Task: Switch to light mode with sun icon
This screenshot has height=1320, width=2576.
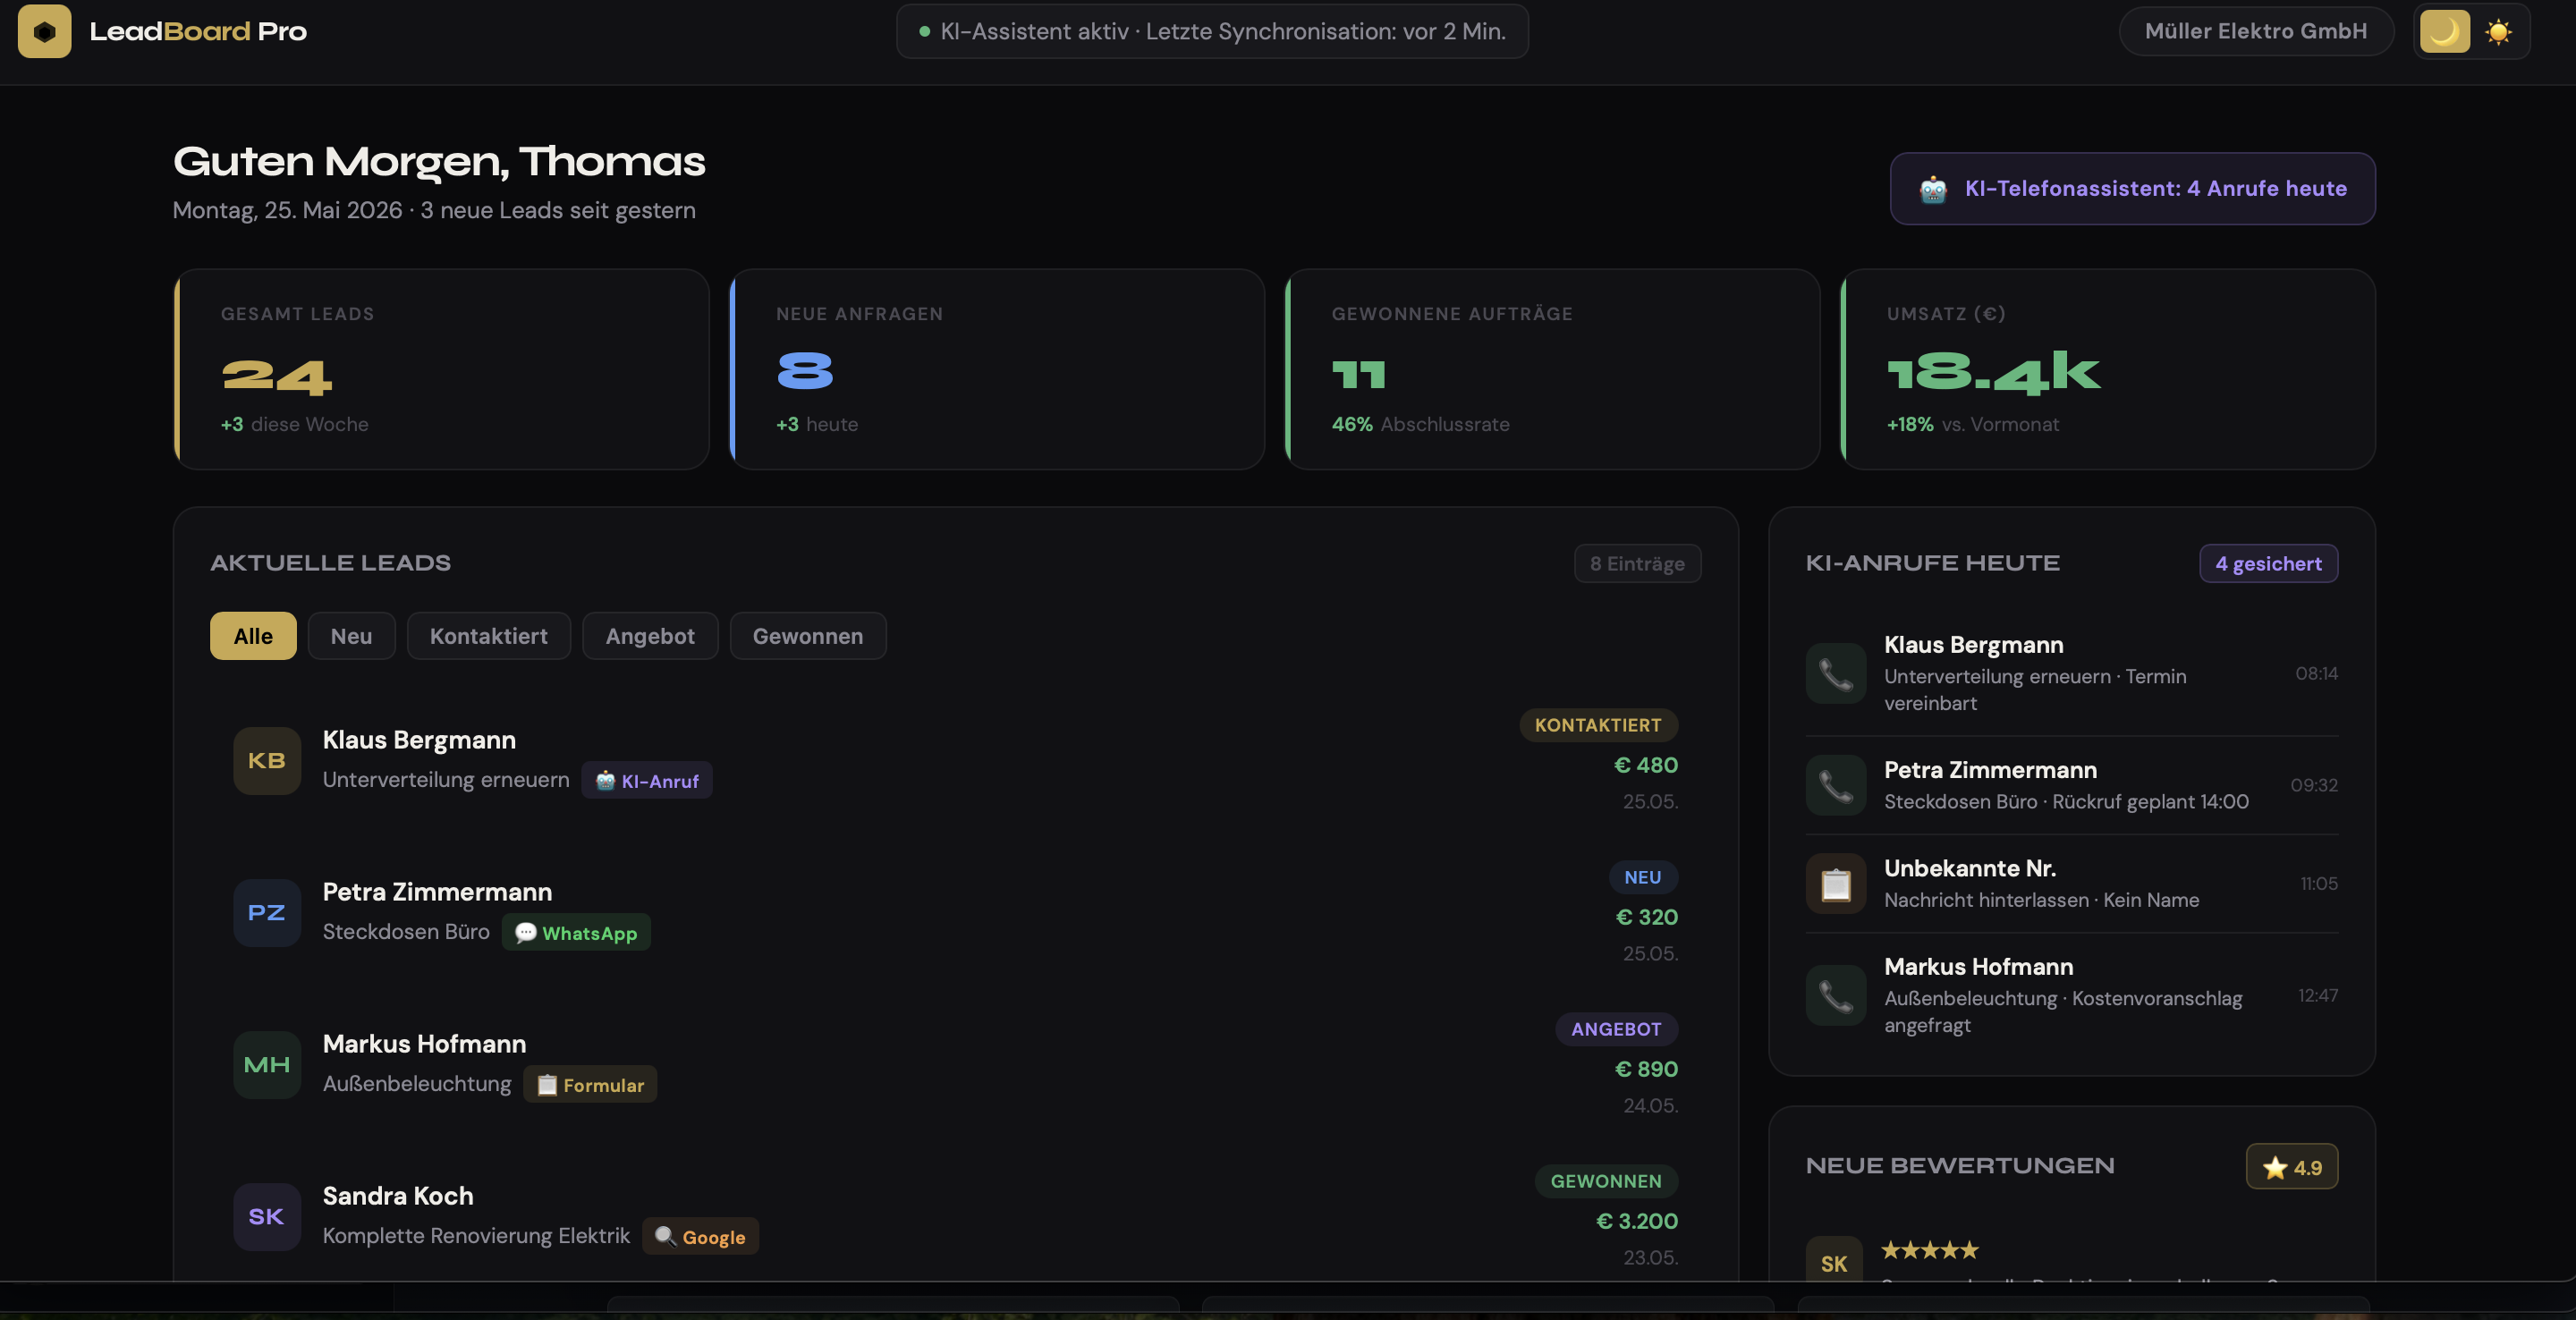Action: pos(2498,31)
